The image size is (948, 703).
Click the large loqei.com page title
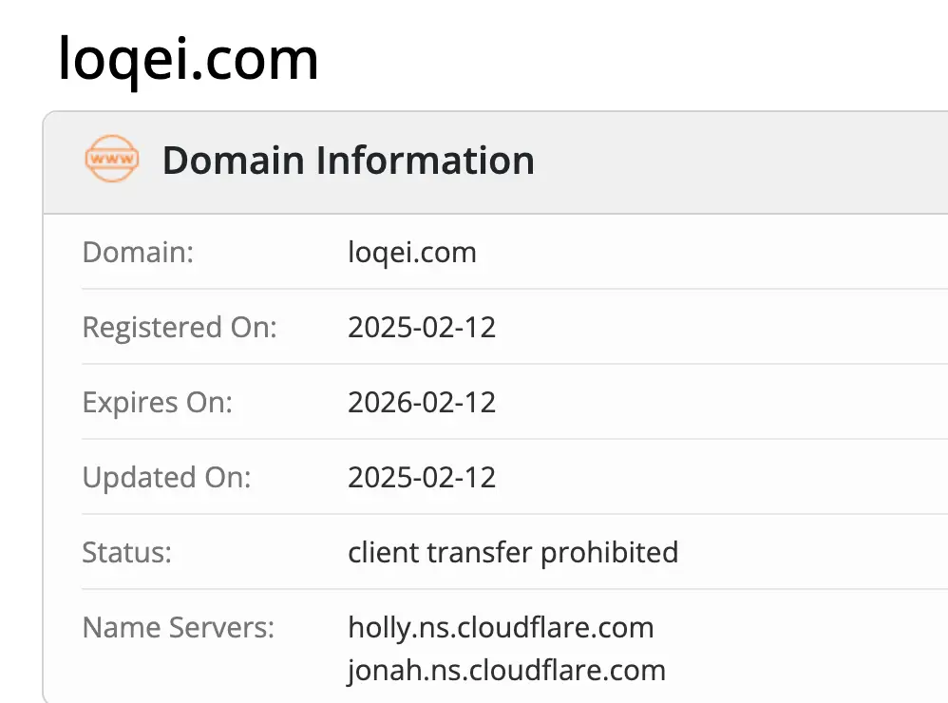(188, 59)
